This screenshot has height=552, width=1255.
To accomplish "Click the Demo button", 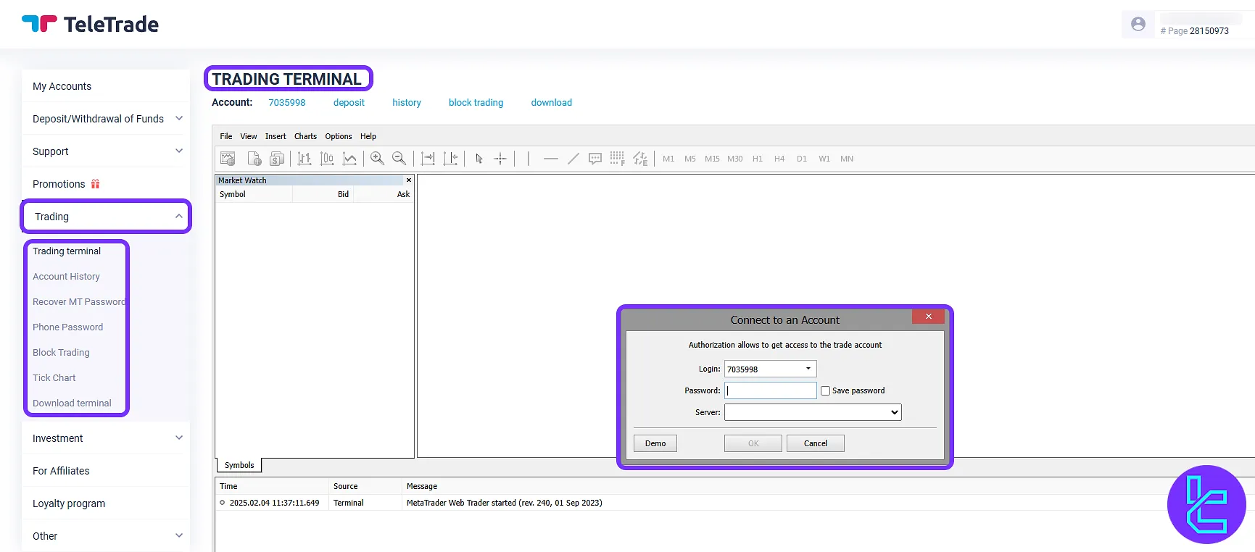I will pos(655,443).
